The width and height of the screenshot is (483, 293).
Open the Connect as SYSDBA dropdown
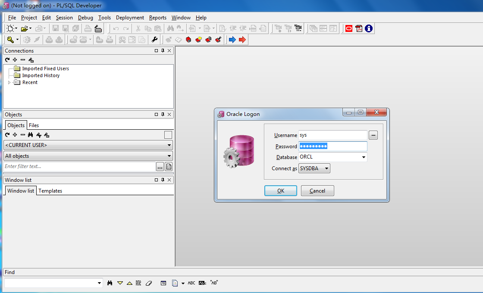(x=326, y=168)
